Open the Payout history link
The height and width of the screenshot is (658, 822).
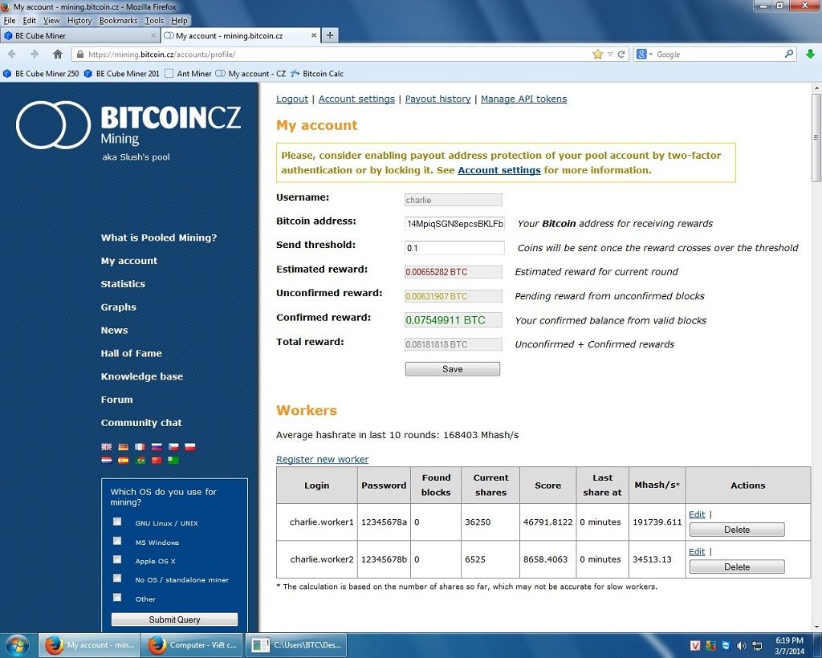click(437, 99)
